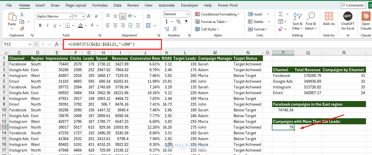Image resolution: width=372 pixels, height=155 pixels.
Task: Center the cell text horizontally
Action: click(115, 25)
